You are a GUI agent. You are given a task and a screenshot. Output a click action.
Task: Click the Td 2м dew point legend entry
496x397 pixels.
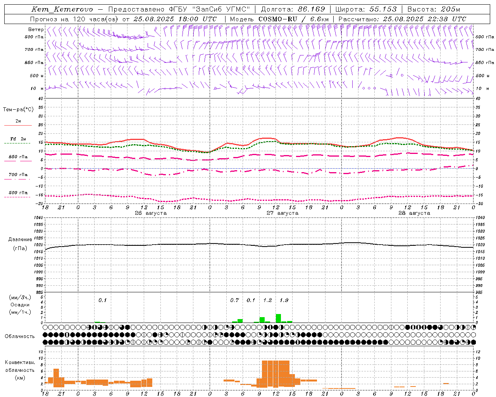pos(18,139)
